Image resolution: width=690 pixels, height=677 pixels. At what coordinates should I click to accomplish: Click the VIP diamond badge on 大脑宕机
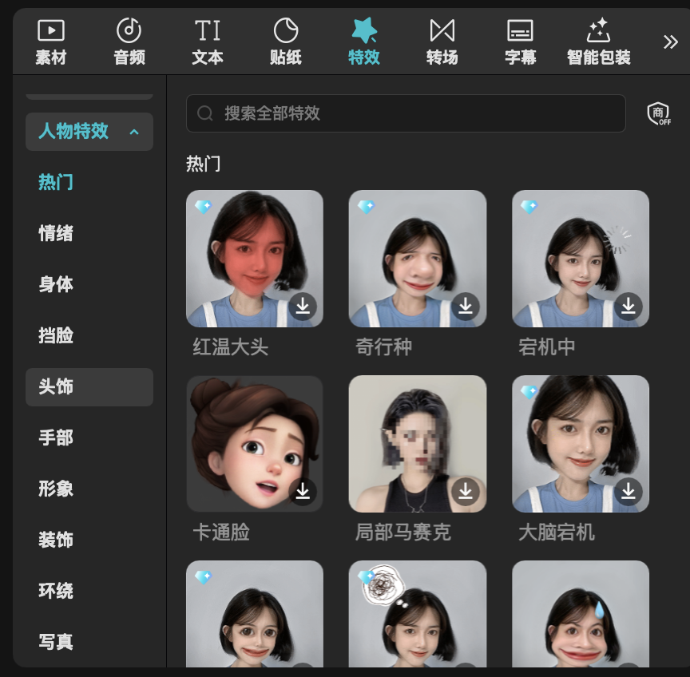tap(529, 391)
